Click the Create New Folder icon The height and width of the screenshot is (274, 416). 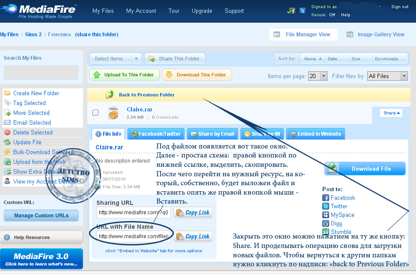click(7, 93)
